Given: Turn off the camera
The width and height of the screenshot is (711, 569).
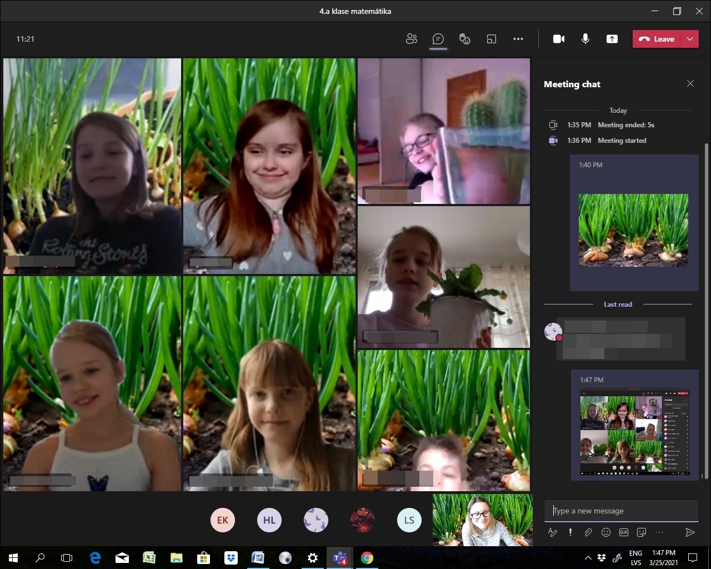Looking at the screenshot, I should coord(559,39).
